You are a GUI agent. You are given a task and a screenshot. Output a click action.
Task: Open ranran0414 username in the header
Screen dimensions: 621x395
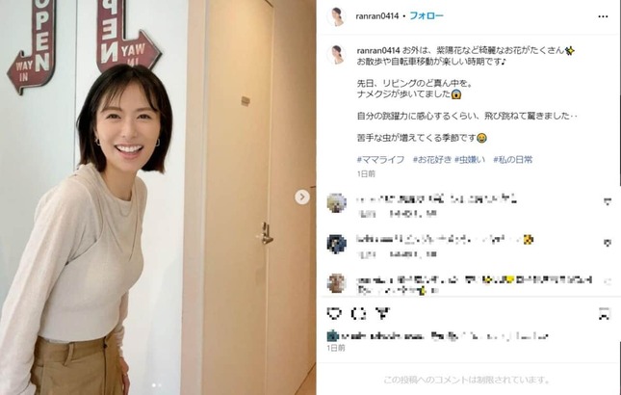pyautogui.click(x=377, y=16)
